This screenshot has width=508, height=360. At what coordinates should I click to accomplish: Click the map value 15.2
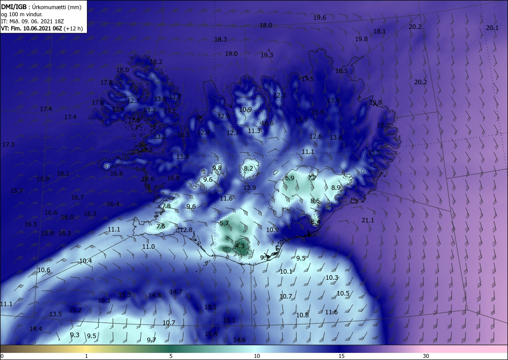click(76, 310)
